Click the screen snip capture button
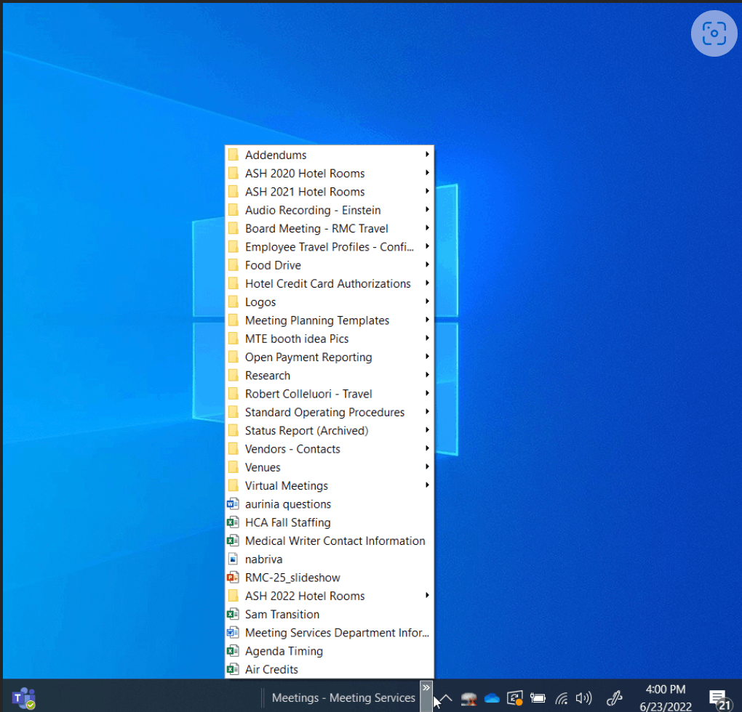This screenshot has width=742, height=712. [714, 33]
